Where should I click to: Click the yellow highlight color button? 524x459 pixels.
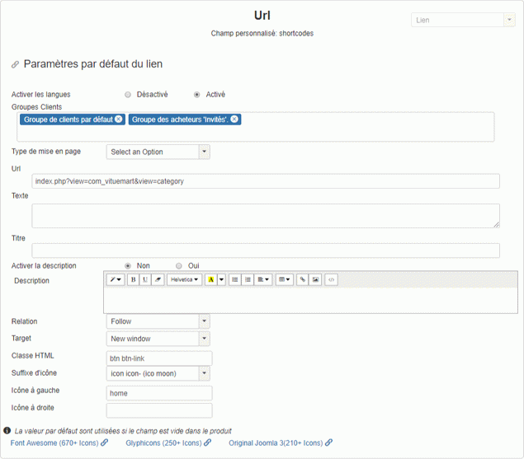[x=210, y=280]
